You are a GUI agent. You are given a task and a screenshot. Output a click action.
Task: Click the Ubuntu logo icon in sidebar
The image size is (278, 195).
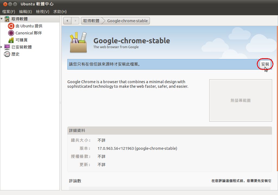click(11, 26)
